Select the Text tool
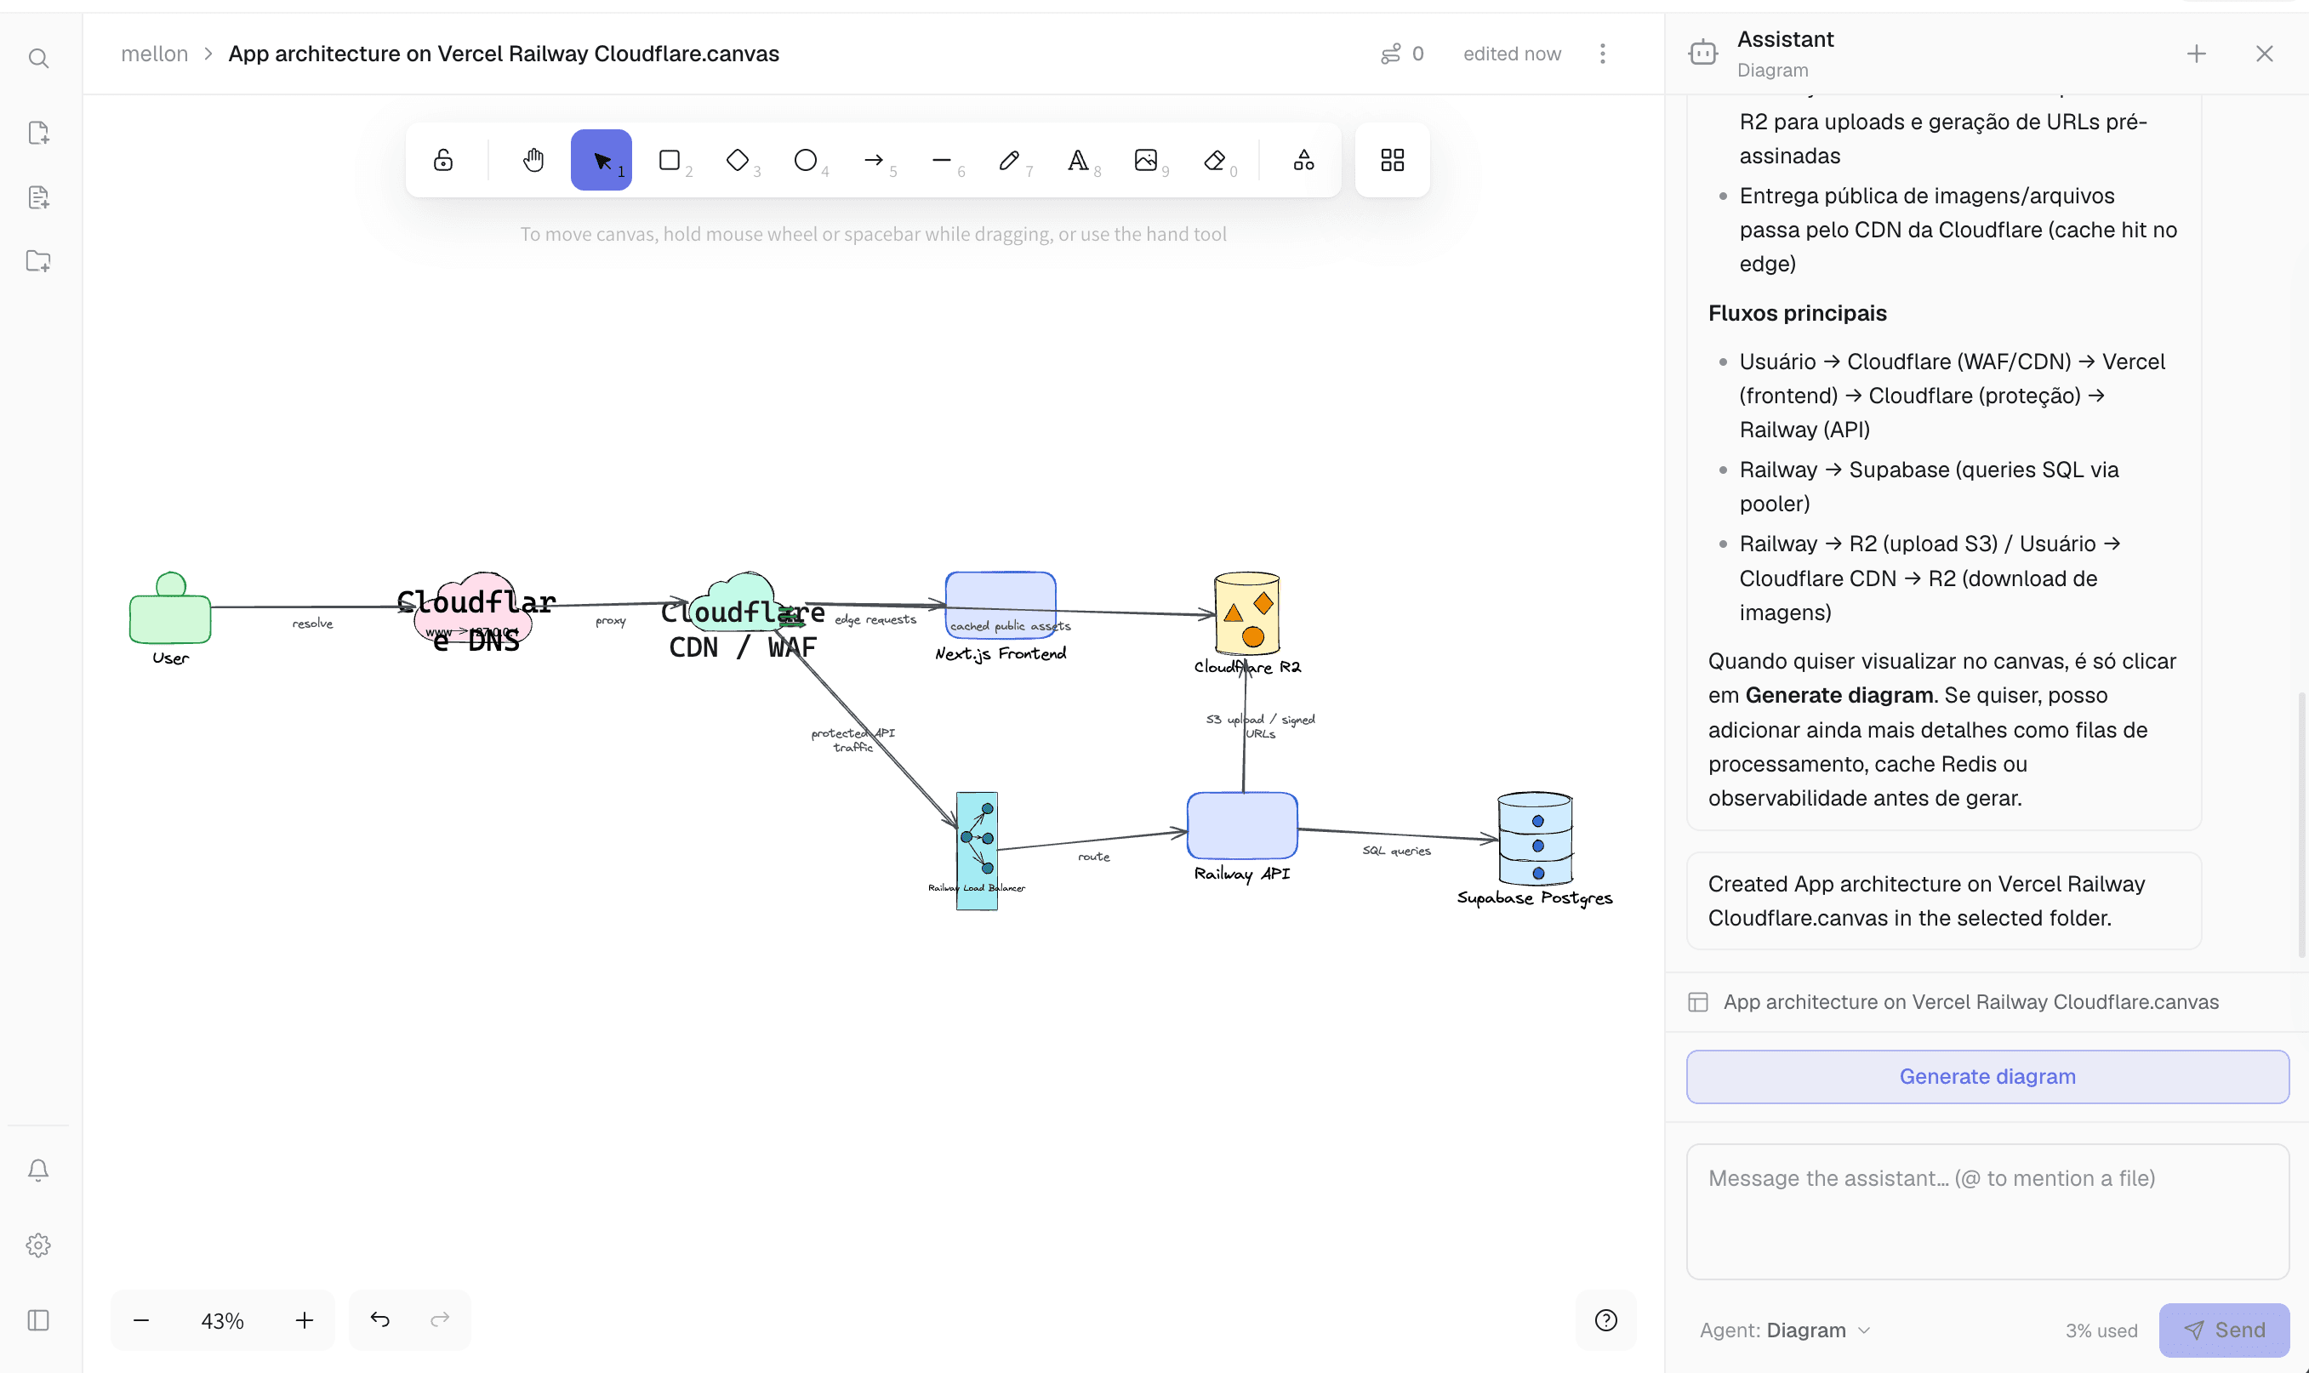Viewport: 2309px width, 1373px height. (x=1078, y=160)
